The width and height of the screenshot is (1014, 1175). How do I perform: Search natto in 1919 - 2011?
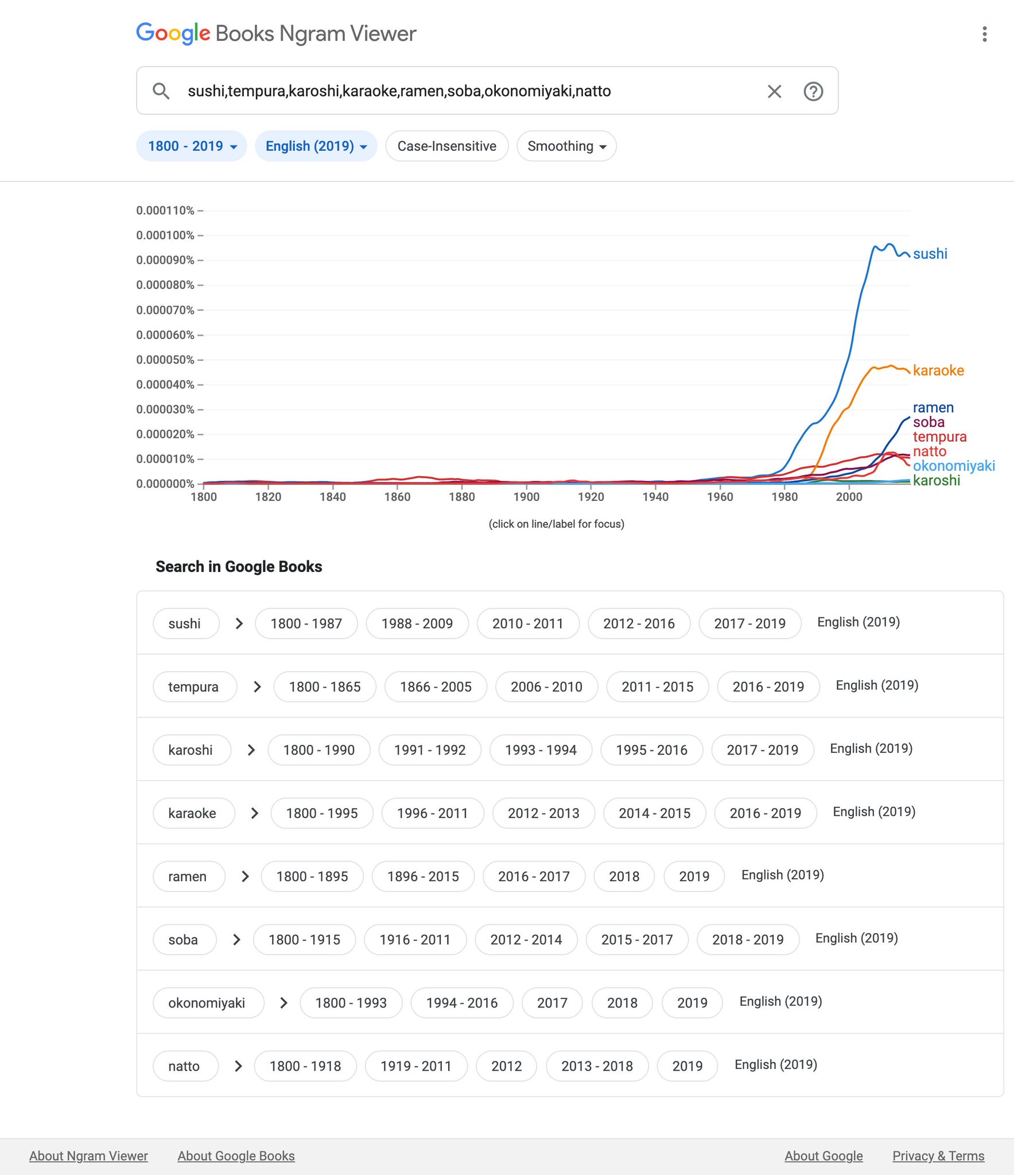click(415, 1066)
